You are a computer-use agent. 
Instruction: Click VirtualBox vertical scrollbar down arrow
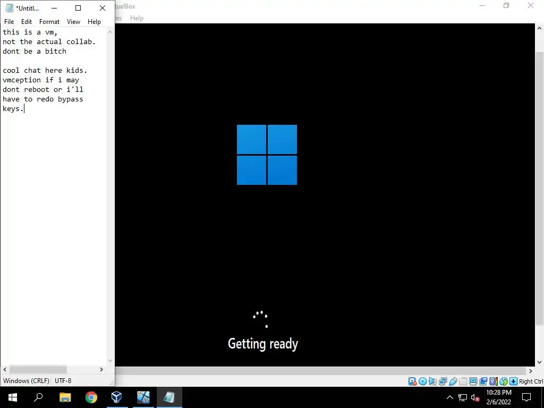(x=540, y=362)
